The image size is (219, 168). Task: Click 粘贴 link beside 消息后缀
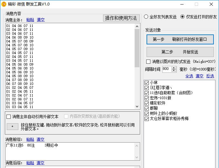click(x=30, y=163)
